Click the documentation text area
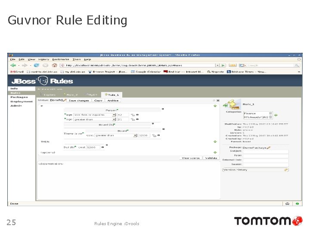 click(129, 180)
